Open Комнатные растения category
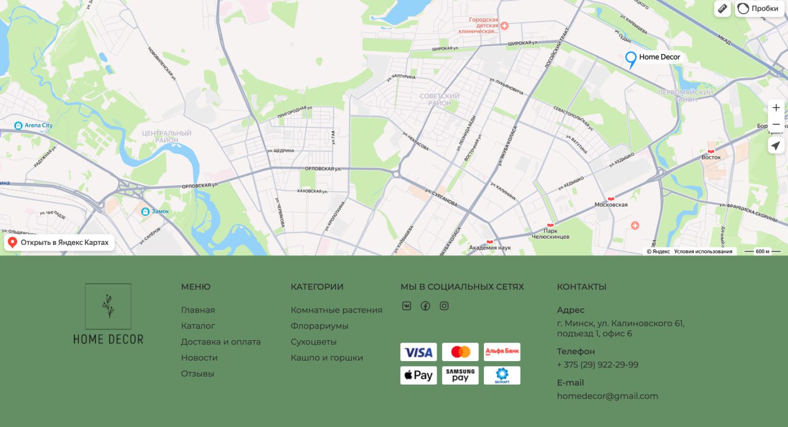The image size is (788, 427). [x=337, y=310]
